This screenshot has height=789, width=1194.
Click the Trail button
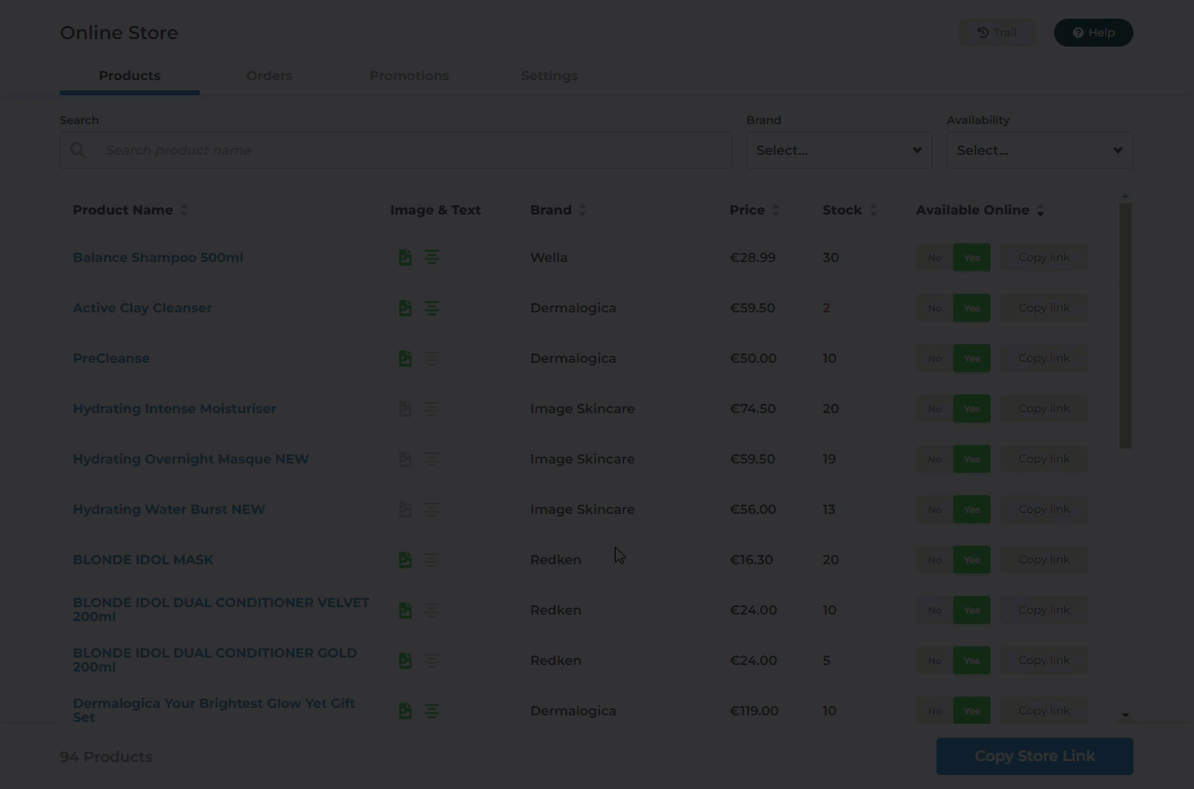point(996,33)
